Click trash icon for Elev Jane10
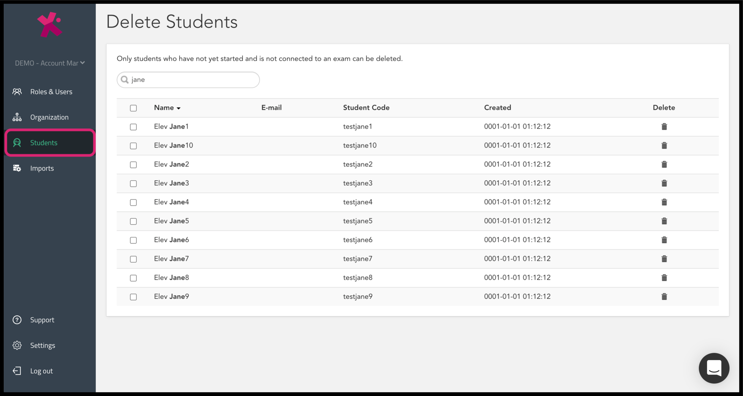Viewport: 743px width, 396px height. click(664, 146)
